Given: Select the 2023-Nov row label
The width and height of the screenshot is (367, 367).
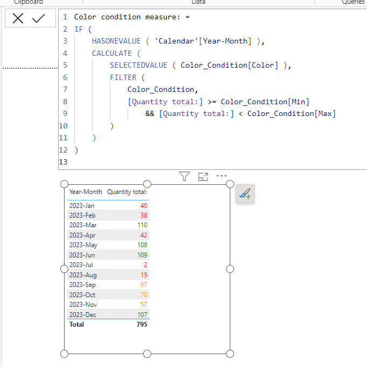Looking at the screenshot, I should pyautogui.click(x=83, y=305).
